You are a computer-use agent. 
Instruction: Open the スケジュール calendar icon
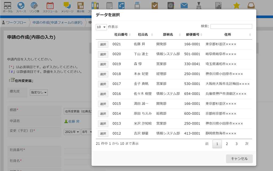pos(50,7)
